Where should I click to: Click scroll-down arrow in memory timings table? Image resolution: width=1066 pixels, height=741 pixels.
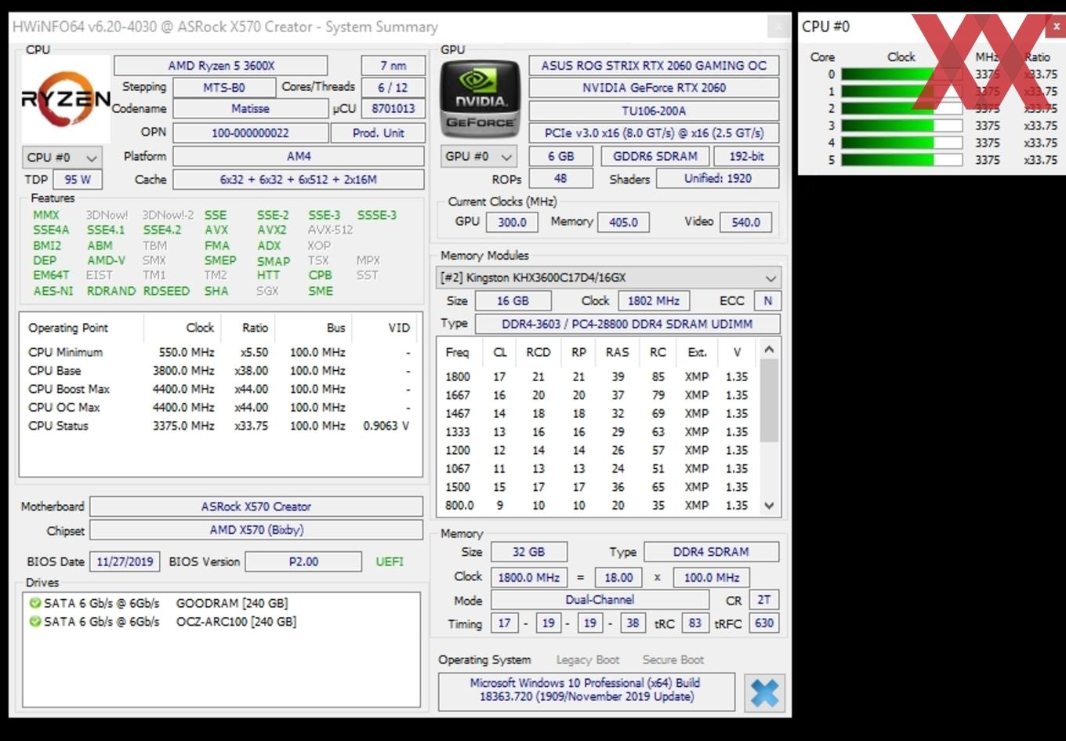(770, 506)
